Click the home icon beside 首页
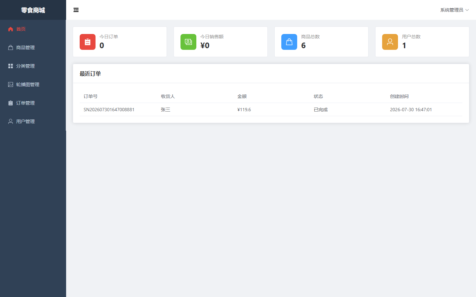Viewport: 476px width, 297px height. tap(11, 29)
